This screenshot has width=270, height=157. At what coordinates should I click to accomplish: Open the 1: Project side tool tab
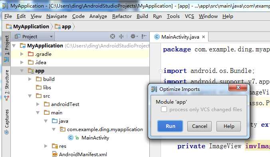pyautogui.click(x=6, y=49)
